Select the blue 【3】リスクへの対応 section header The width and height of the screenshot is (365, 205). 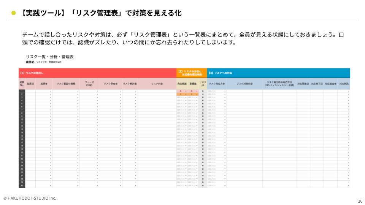coord(278,73)
